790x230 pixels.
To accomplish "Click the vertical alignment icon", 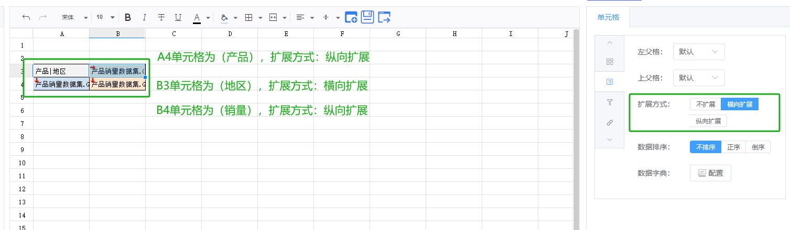I will tap(326, 17).
